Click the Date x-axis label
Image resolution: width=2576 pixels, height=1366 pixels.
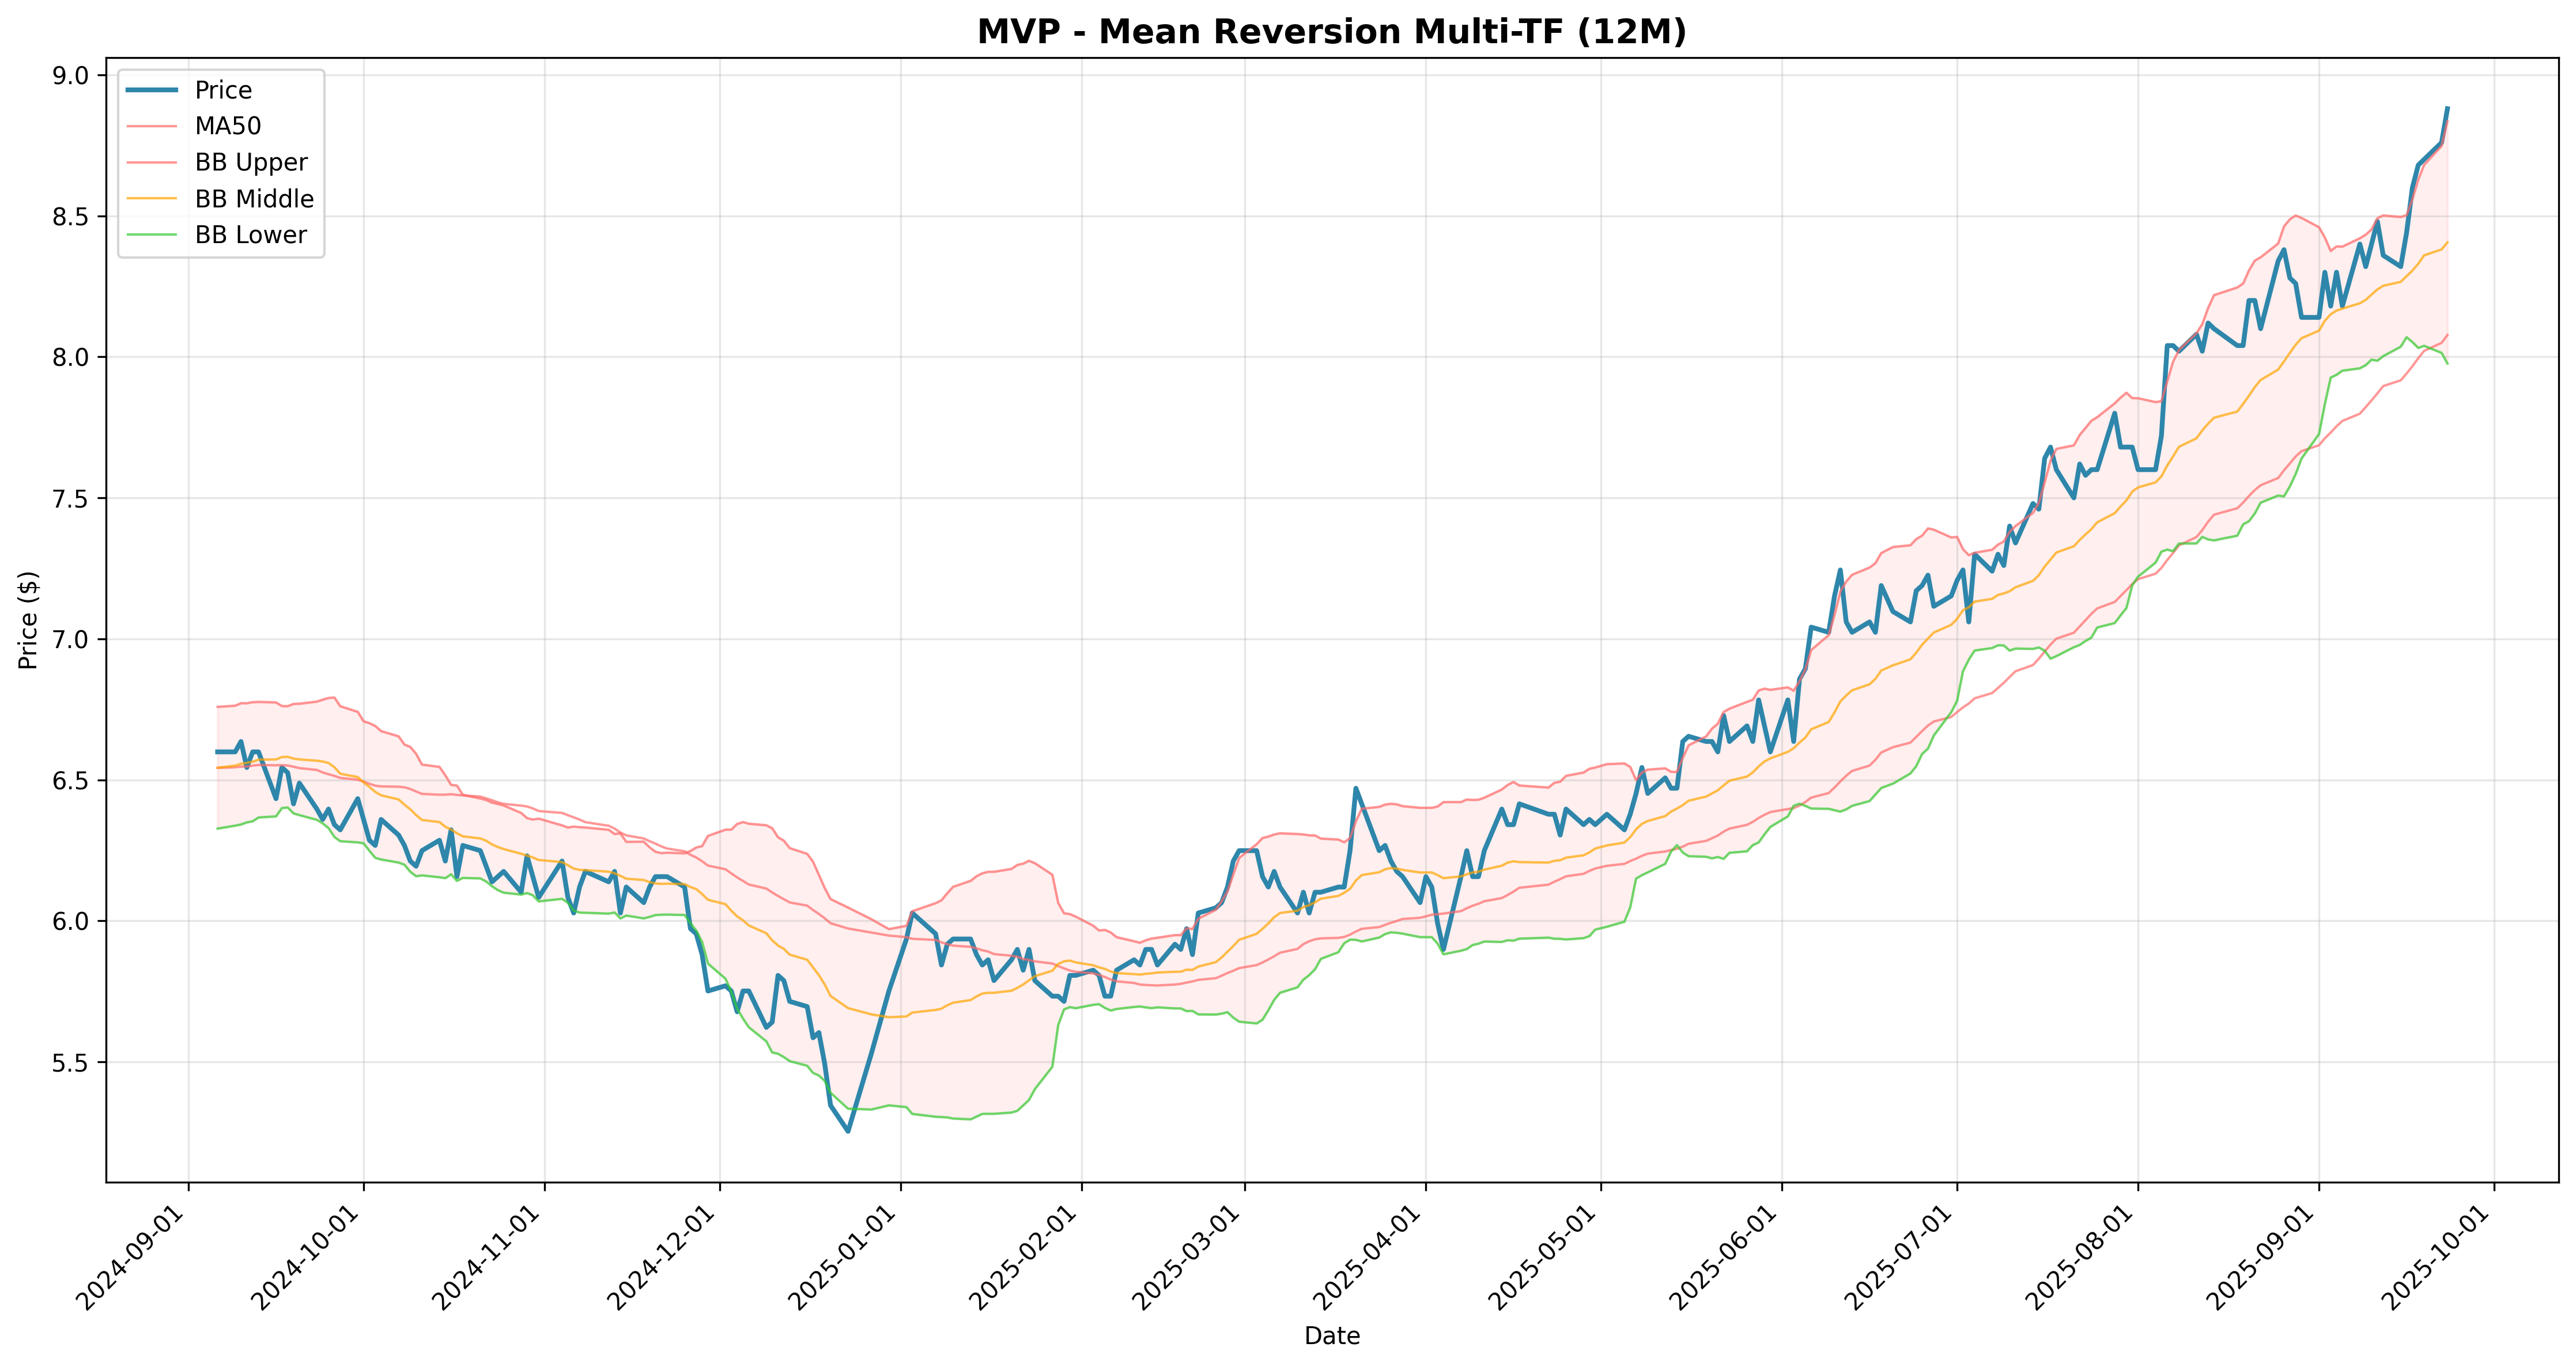coord(1331,1336)
